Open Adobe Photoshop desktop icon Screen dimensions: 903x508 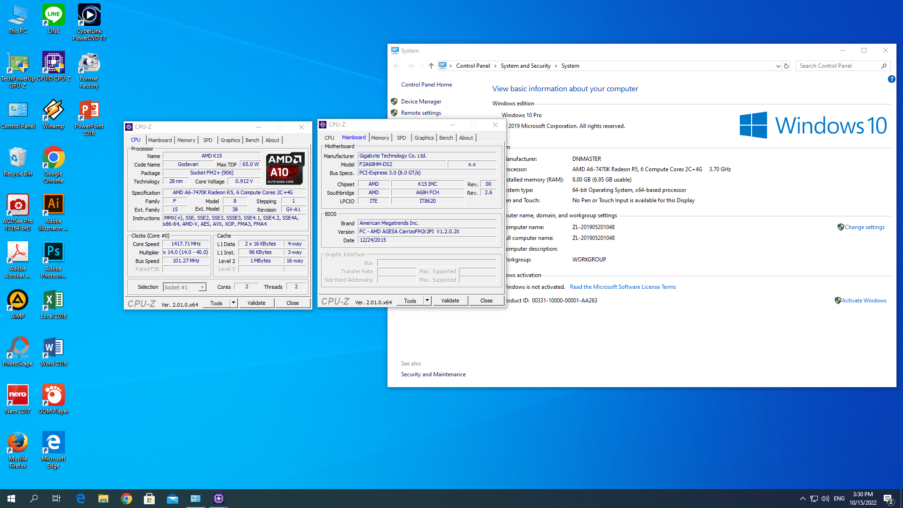coord(54,260)
